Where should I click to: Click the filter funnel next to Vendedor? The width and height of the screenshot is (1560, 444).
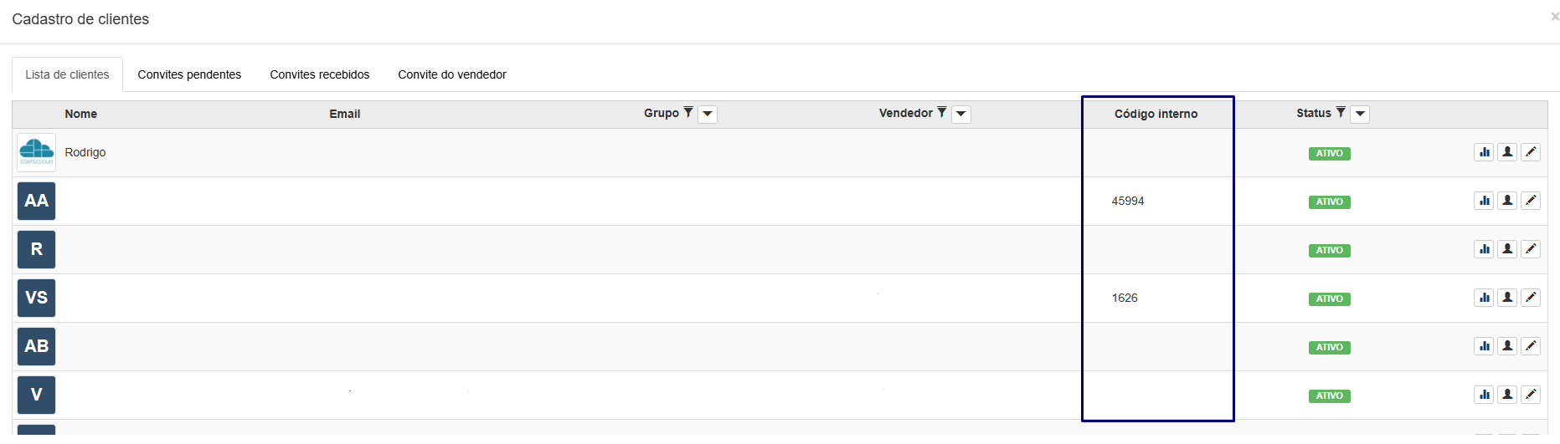[x=942, y=113]
